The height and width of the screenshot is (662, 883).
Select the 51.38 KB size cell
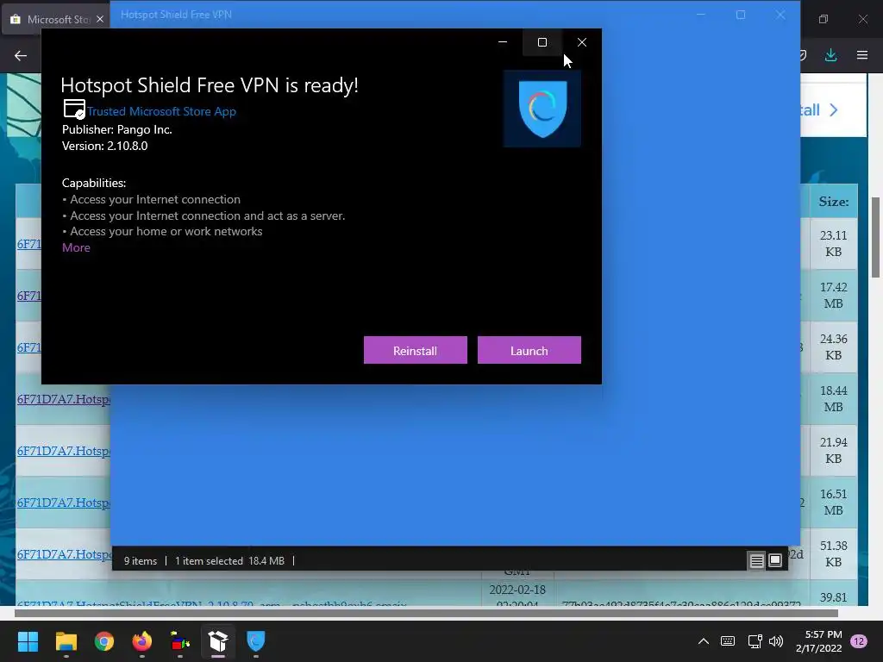(x=834, y=554)
